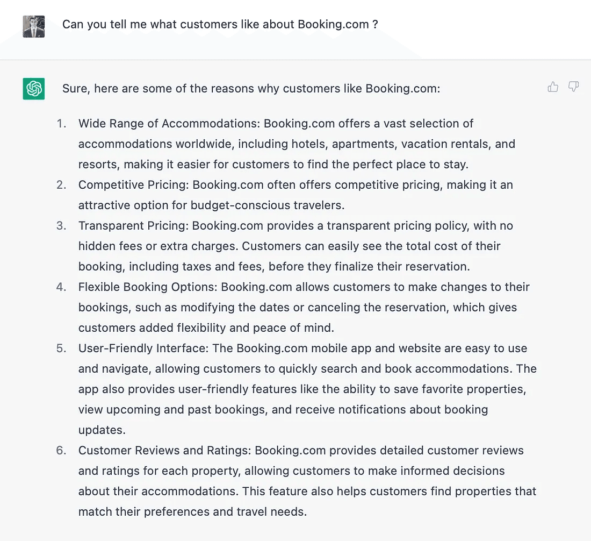Screen dimensions: 591x541
Task: Click list number 5 marker
Action: click(61, 348)
